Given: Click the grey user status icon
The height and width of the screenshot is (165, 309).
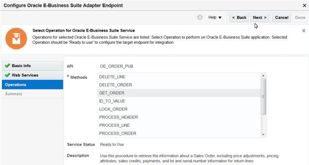Looking at the screenshot, I should [x=200, y=17].
